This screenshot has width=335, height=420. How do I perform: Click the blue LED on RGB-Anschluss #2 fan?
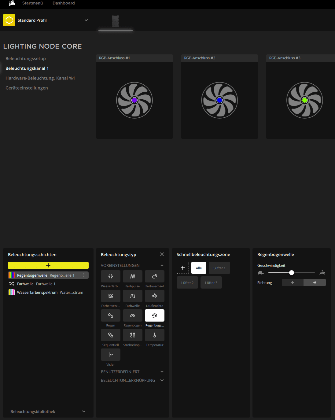219,100
